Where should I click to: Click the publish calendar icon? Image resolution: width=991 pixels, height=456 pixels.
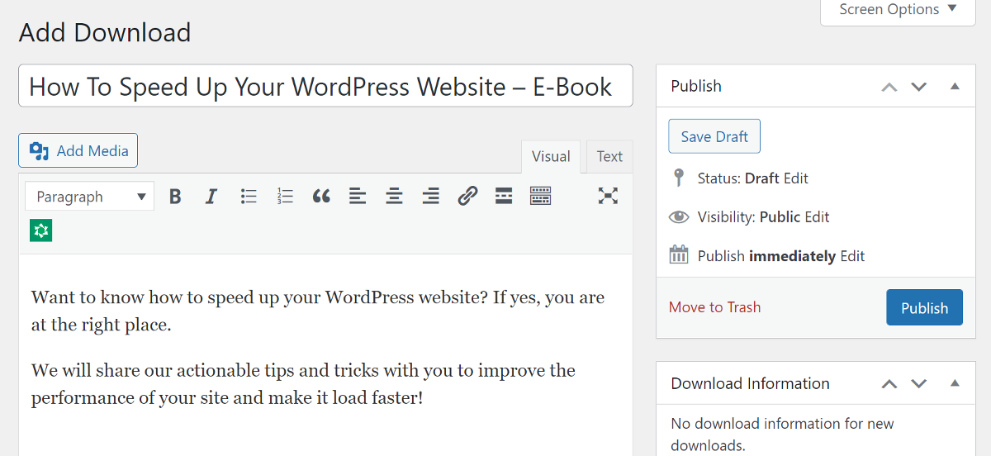coord(679,254)
